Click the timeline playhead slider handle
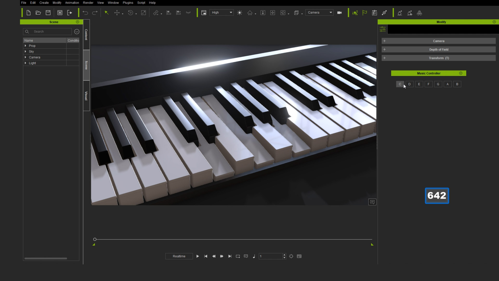 (x=95, y=239)
